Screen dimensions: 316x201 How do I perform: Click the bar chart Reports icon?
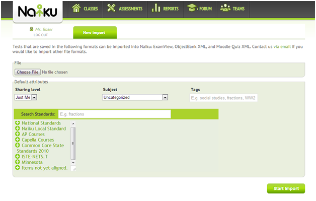tap(156, 8)
